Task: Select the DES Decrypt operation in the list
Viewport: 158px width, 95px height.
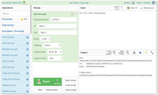Action: click(x=16, y=67)
